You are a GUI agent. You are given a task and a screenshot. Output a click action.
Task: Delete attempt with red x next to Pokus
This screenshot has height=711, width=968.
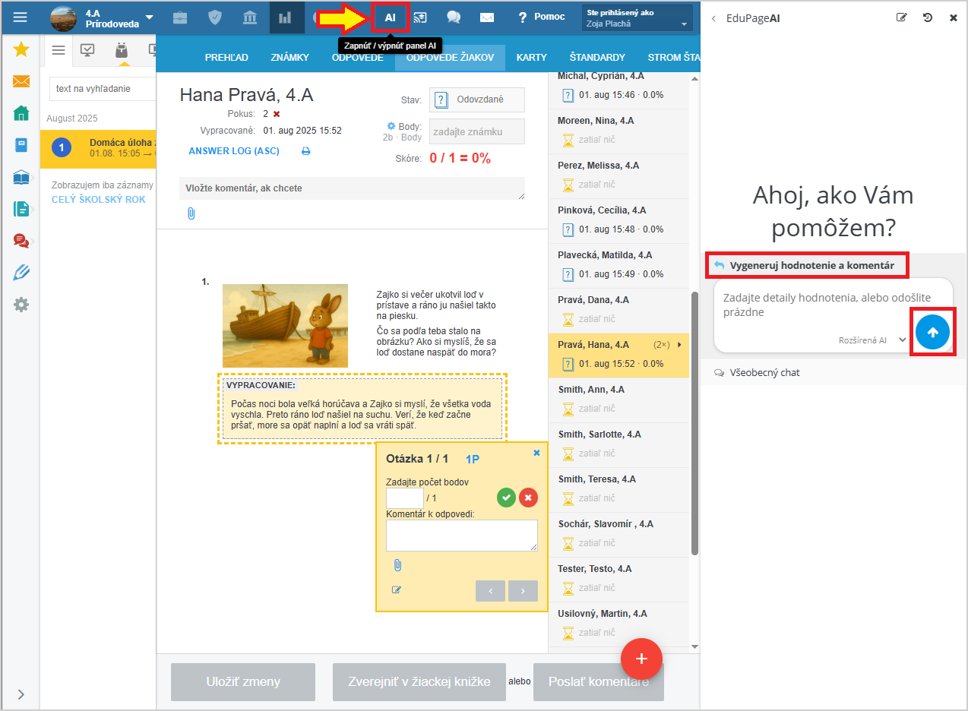click(x=277, y=114)
